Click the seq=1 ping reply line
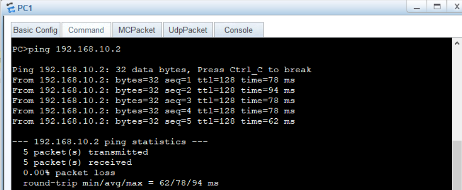This screenshot has height=190, width=462. click(154, 80)
